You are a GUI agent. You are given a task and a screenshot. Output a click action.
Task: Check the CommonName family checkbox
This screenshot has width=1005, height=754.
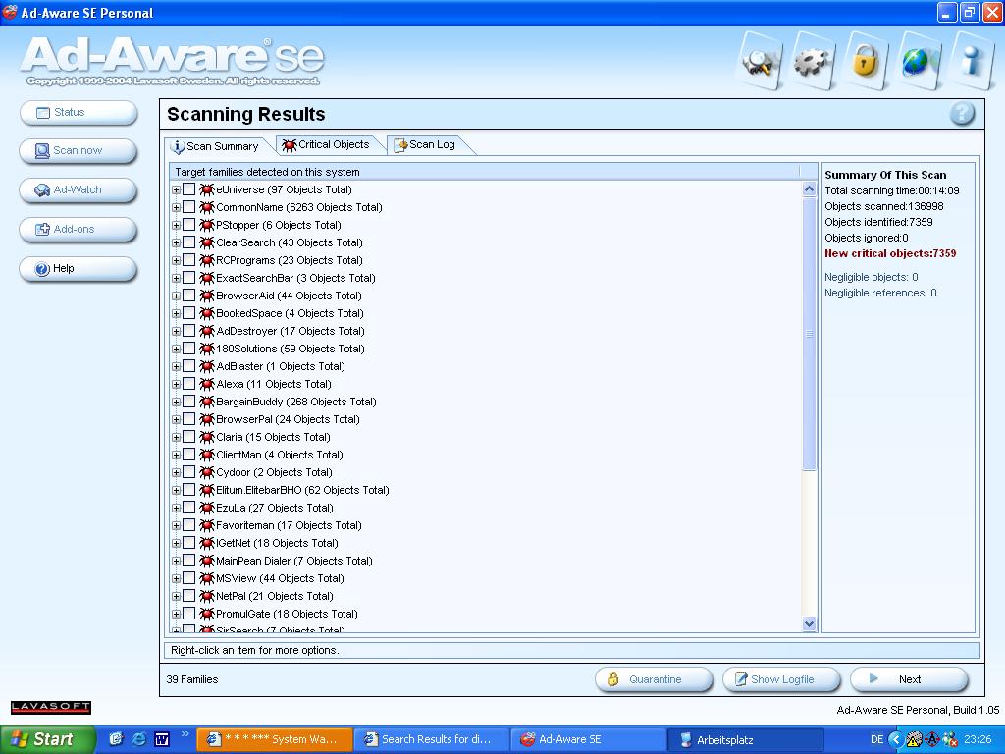point(188,207)
